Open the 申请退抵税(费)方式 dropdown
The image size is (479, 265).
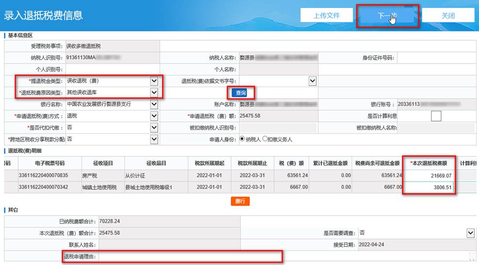(154, 116)
